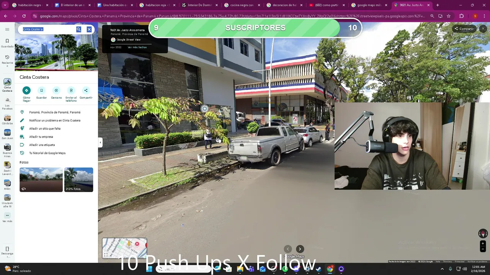Go to previous Street View image arrow
The image size is (490, 275).
288,249
